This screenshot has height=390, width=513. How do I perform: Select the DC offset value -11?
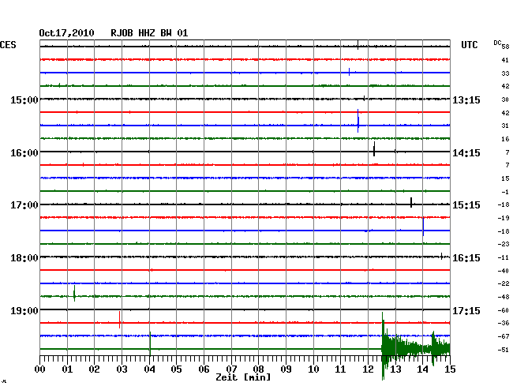(504, 257)
